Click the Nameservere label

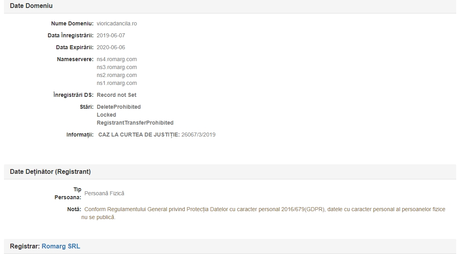[x=75, y=59]
